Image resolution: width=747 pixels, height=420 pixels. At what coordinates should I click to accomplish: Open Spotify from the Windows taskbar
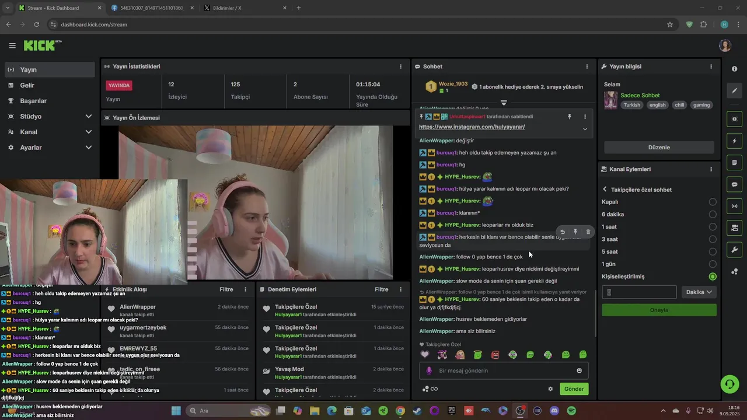tap(571, 411)
